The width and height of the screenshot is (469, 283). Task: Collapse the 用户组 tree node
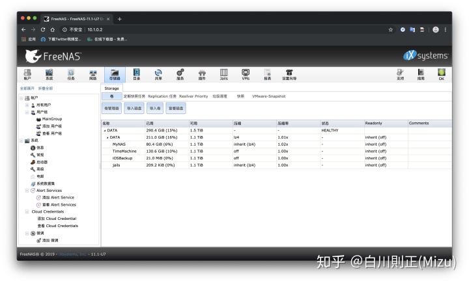point(27,113)
